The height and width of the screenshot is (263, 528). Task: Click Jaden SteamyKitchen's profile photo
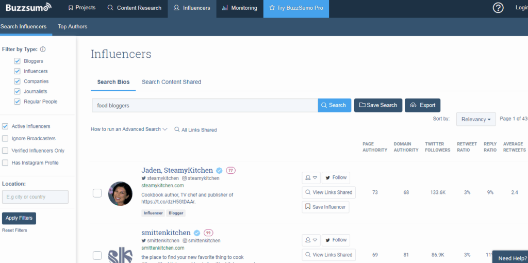tap(120, 193)
